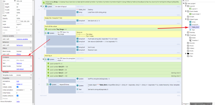Open the Instance variables link
215x105 pixels.
pos(22,39)
